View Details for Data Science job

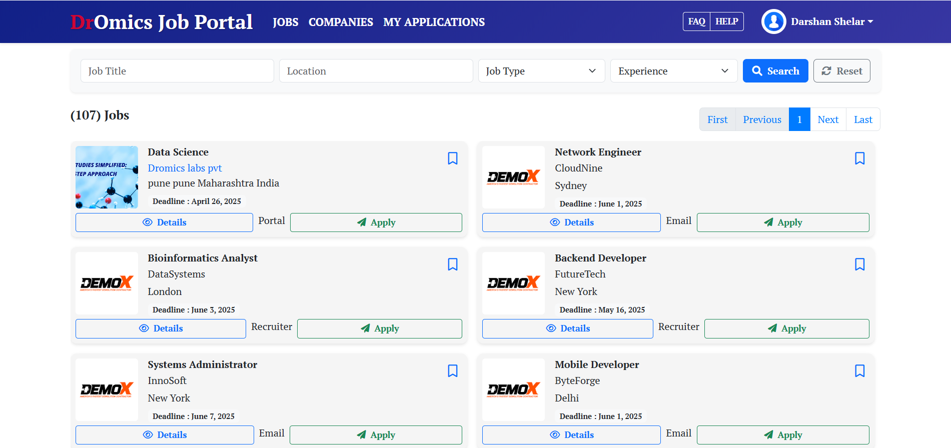[x=164, y=222]
